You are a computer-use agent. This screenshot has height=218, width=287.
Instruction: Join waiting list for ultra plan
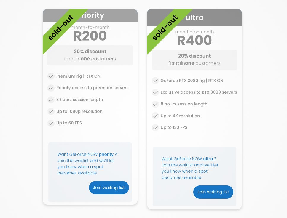click(213, 192)
